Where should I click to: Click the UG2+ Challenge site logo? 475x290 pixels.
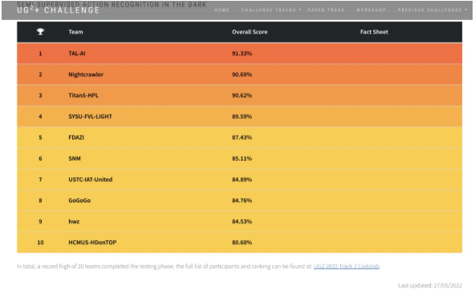(x=58, y=10)
